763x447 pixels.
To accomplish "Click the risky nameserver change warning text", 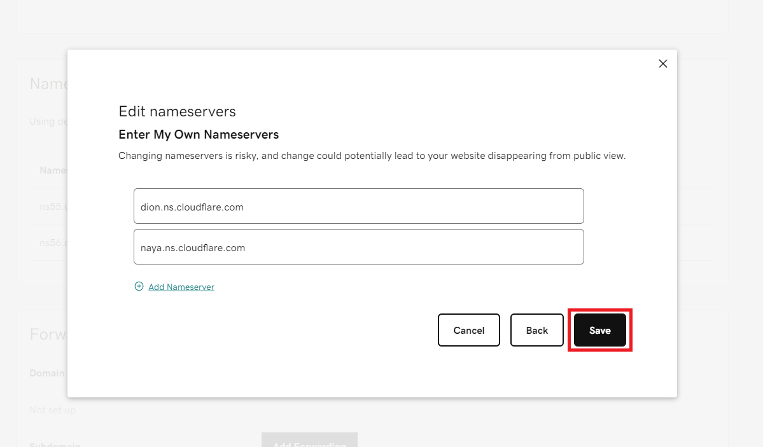I will (x=372, y=156).
